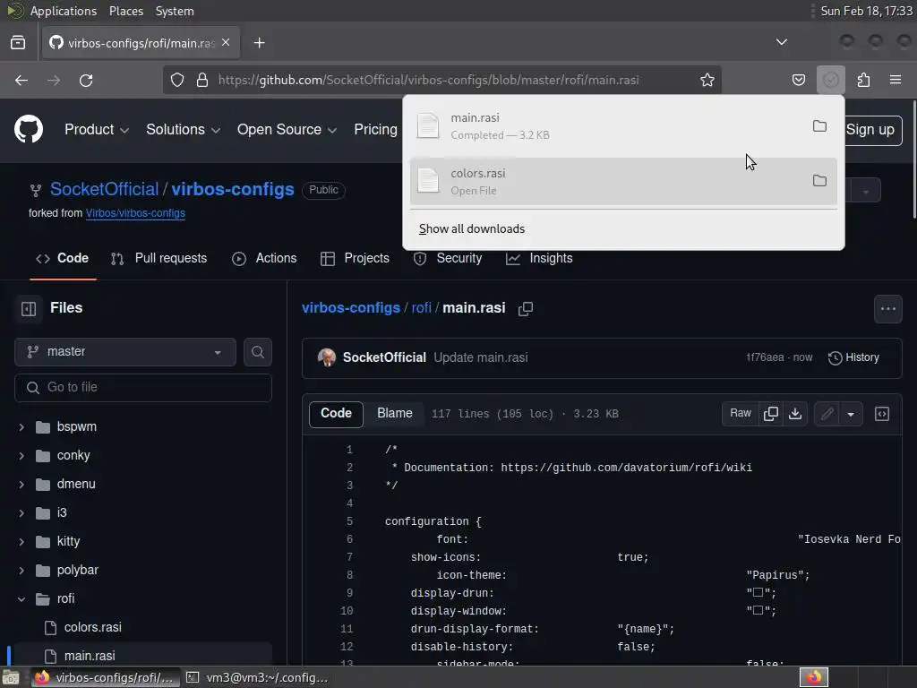Viewport: 917px width, 688px height.
Task: Open the symbols panel icon
Action: tap(882, 414)
